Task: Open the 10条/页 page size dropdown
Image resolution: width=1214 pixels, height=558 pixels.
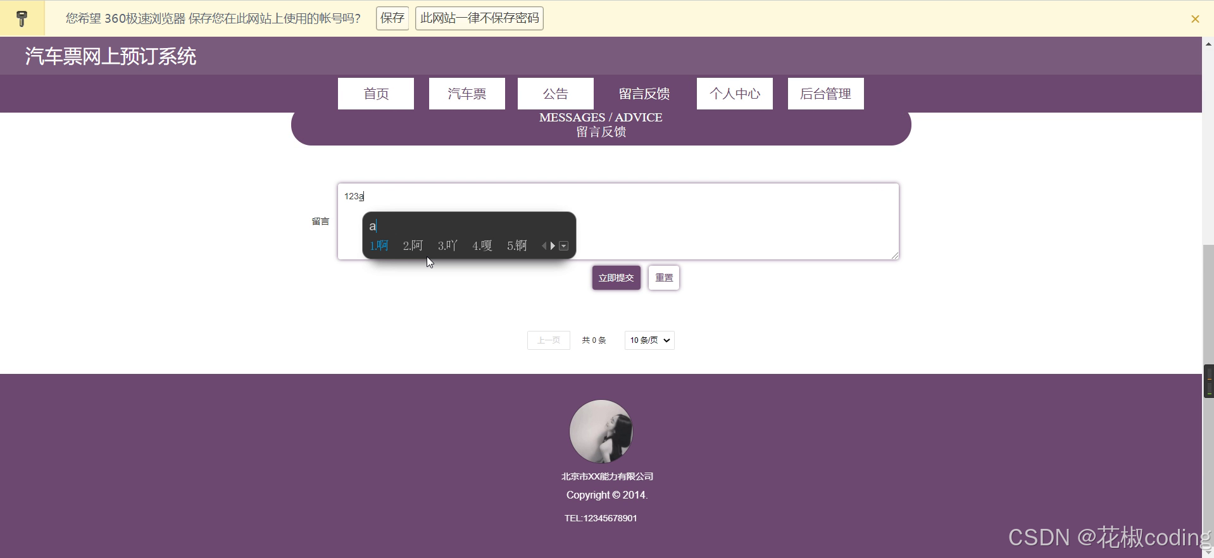Action: [x=649, y=340]
